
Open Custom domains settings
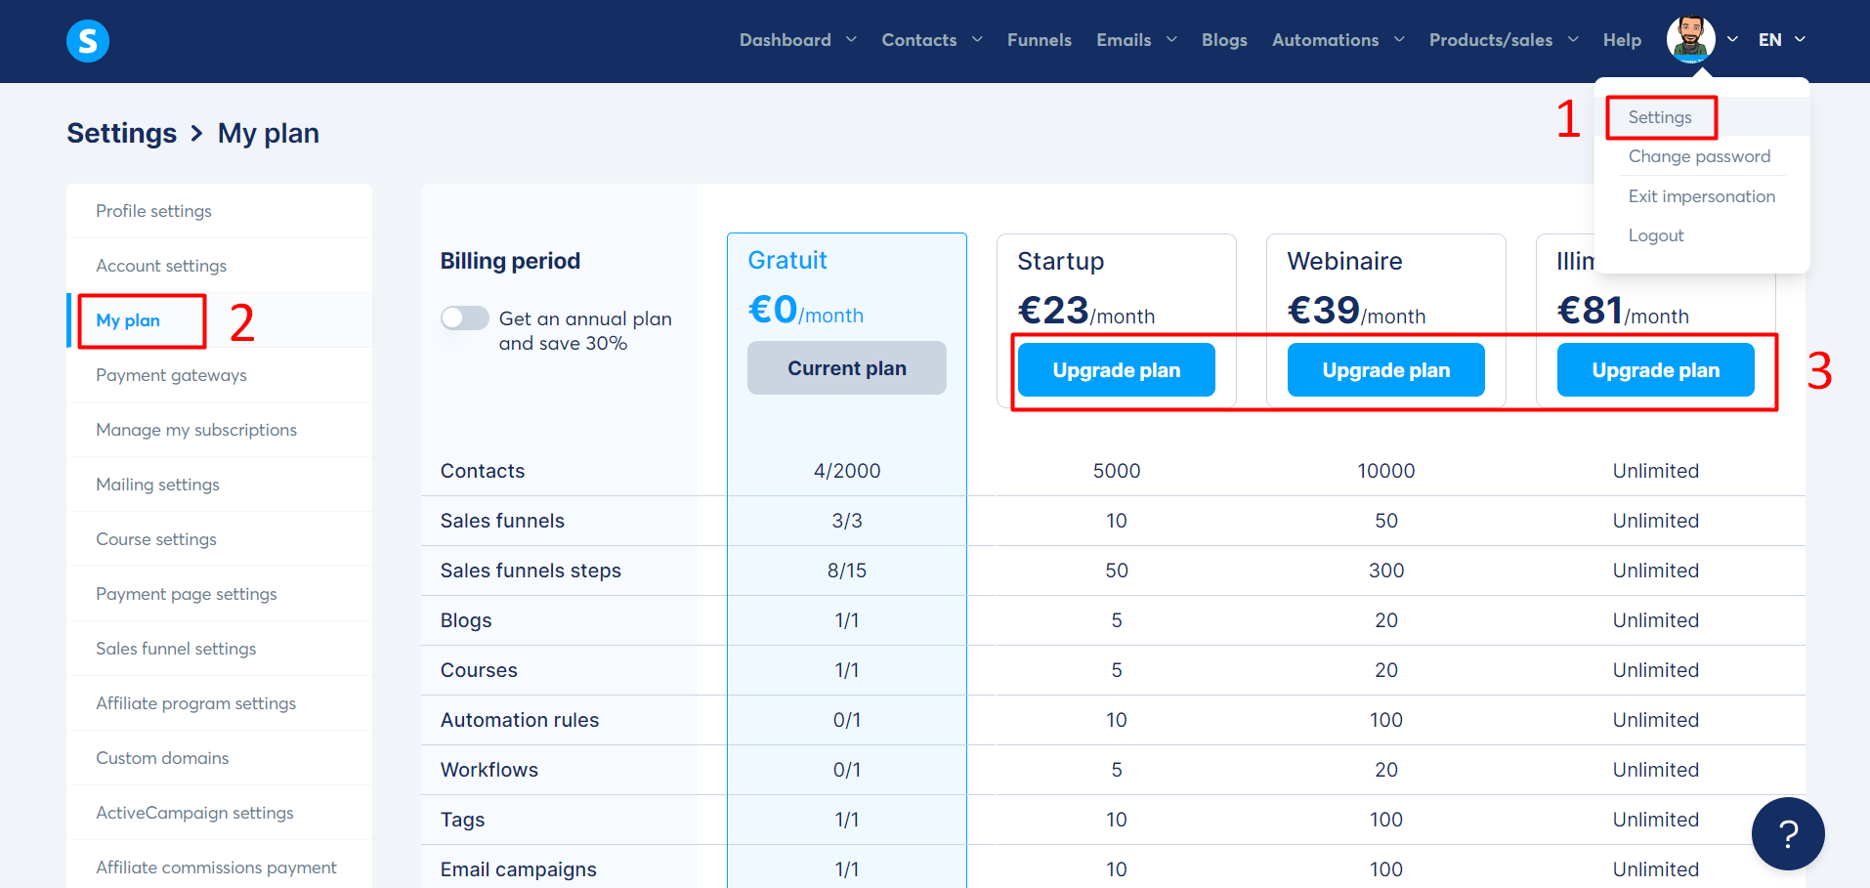(x=162, y=757)
